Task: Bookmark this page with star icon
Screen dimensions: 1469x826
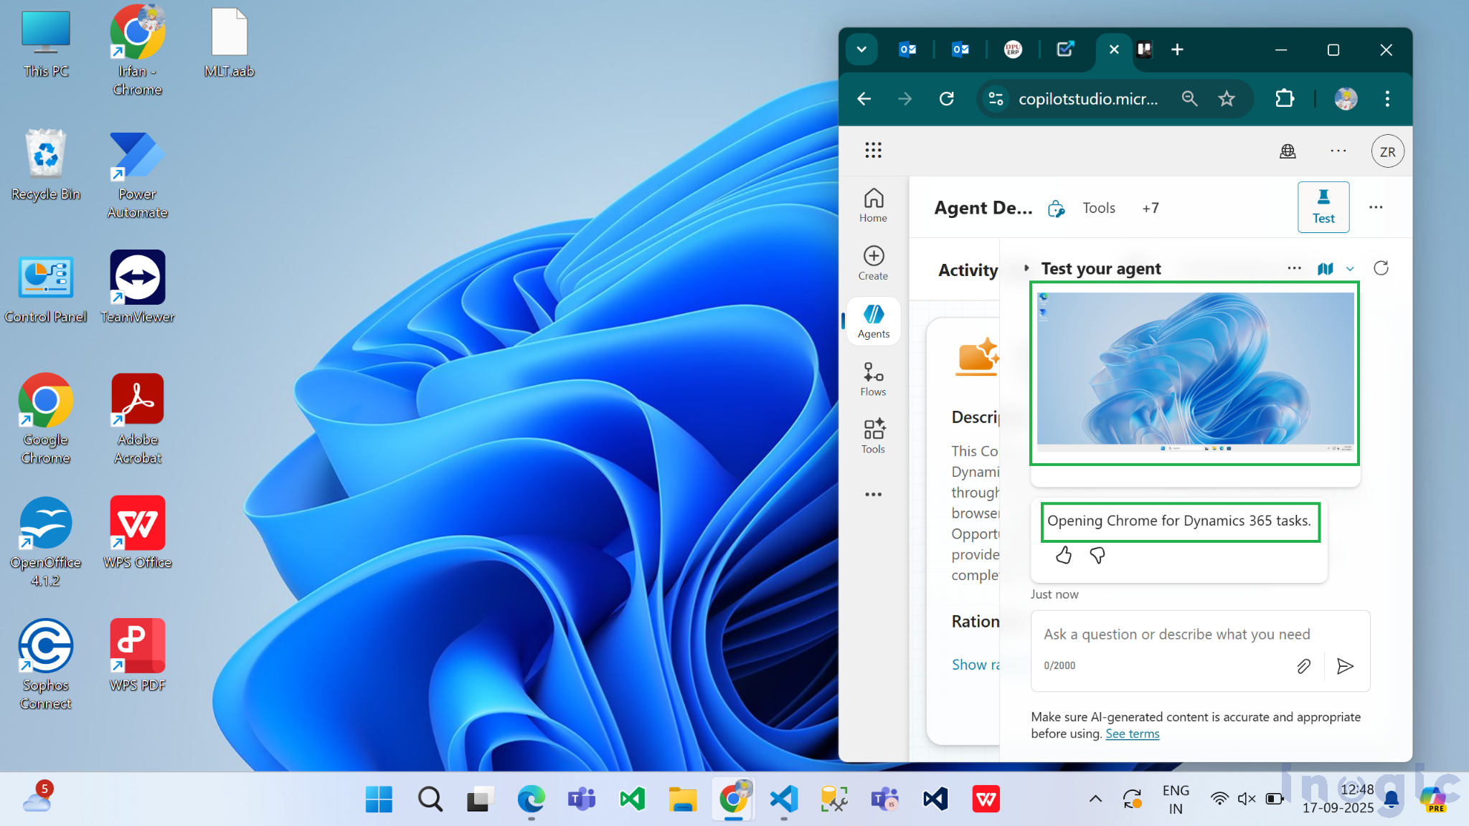Action: (1227, 99)
